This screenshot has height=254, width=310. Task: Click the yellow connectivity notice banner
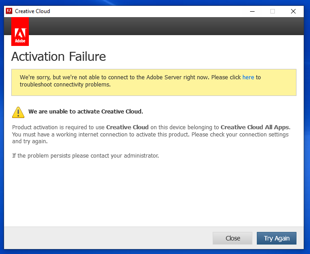pos(153,89)
